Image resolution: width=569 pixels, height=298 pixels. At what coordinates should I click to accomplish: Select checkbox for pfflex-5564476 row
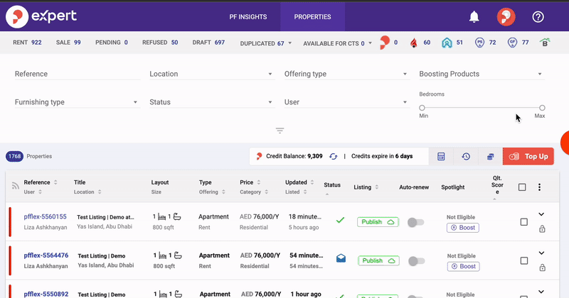click(x=524, y=260)
